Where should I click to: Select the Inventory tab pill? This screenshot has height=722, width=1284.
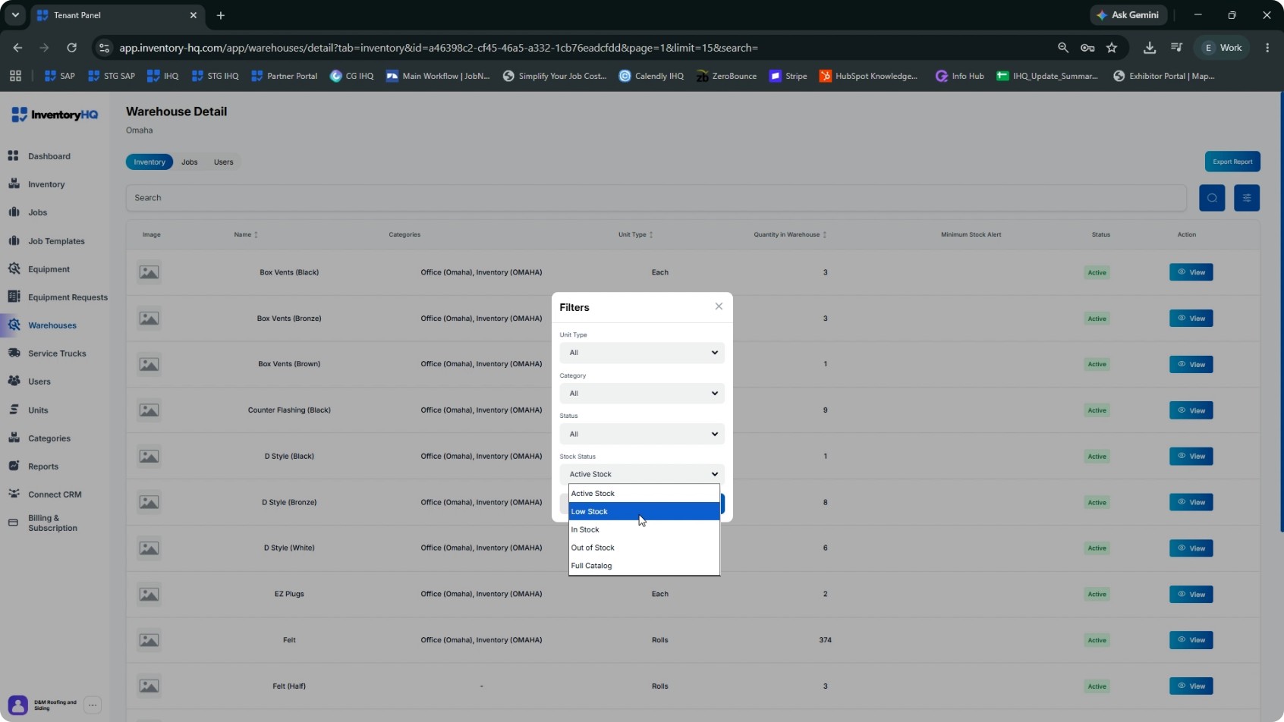point(149,162)
